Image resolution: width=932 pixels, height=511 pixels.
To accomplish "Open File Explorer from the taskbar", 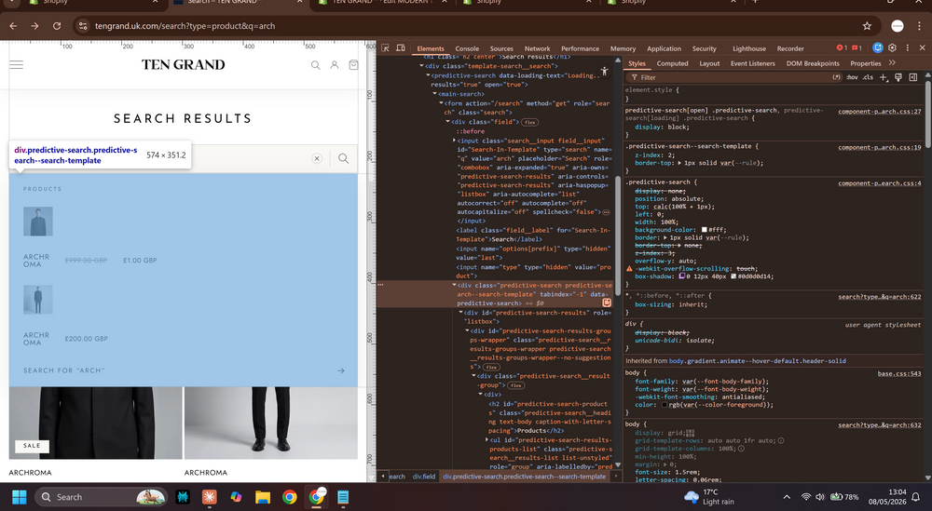I will point(263,497).
